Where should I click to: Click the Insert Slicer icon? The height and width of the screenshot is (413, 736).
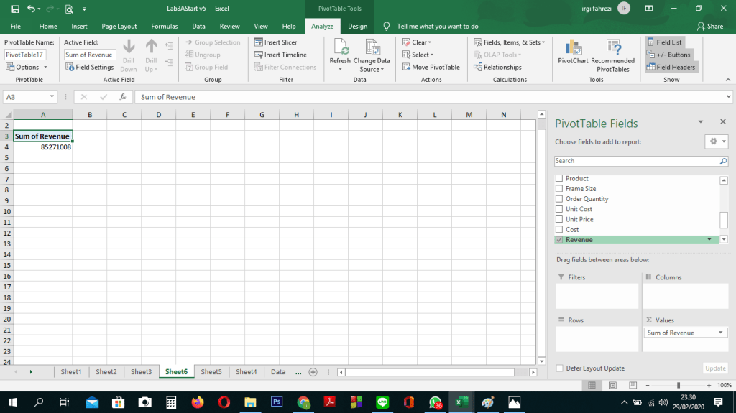pos(259,42)
